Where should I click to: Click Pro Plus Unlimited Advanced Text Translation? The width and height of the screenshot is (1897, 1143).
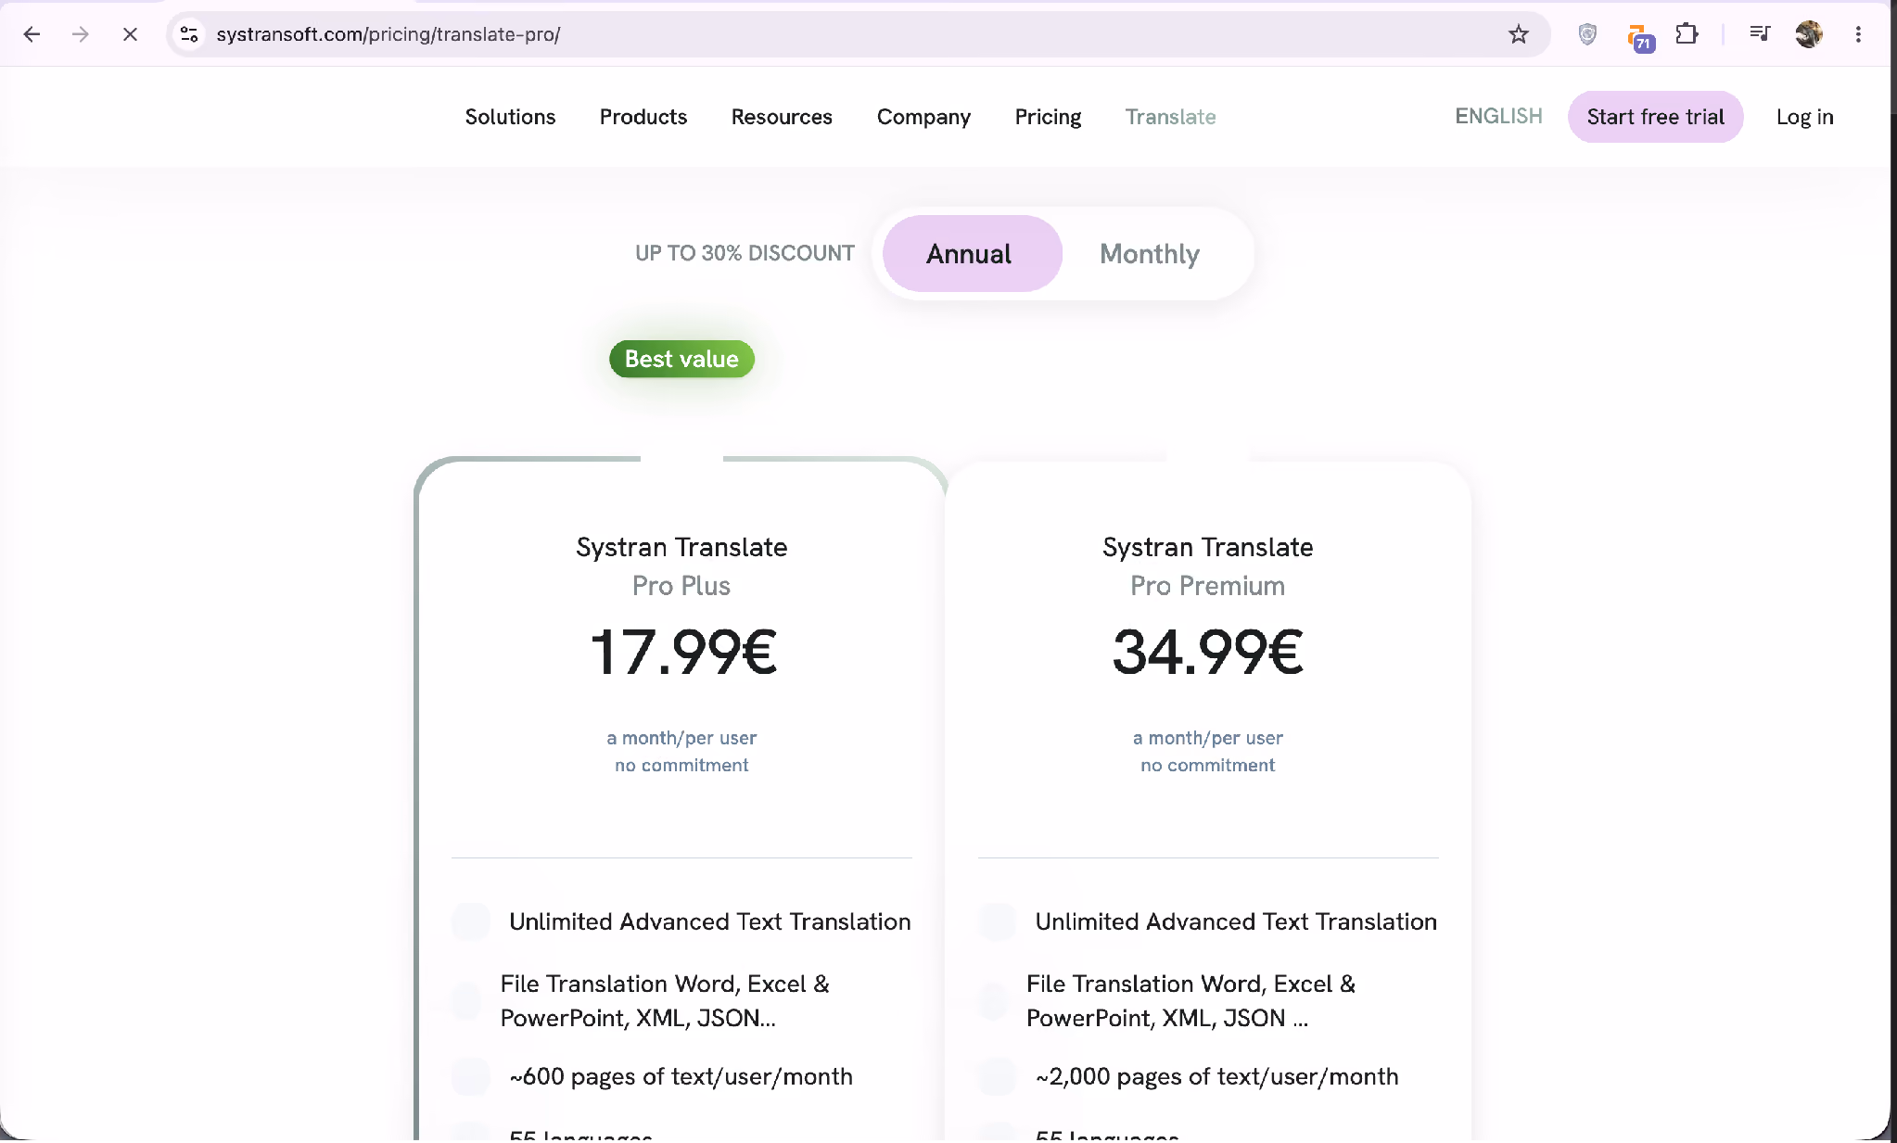[709, 921]
